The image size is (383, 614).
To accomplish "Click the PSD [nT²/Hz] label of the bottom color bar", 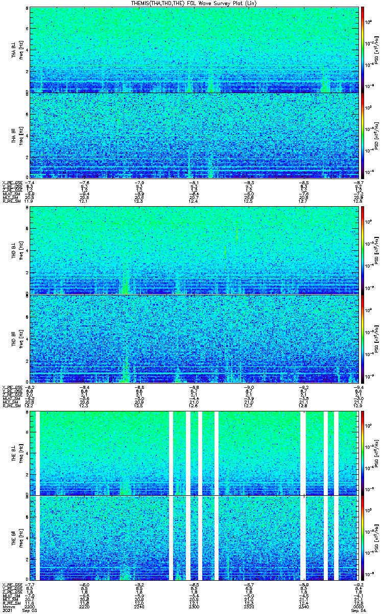I will pyautogui.click(x=377, y=538).
